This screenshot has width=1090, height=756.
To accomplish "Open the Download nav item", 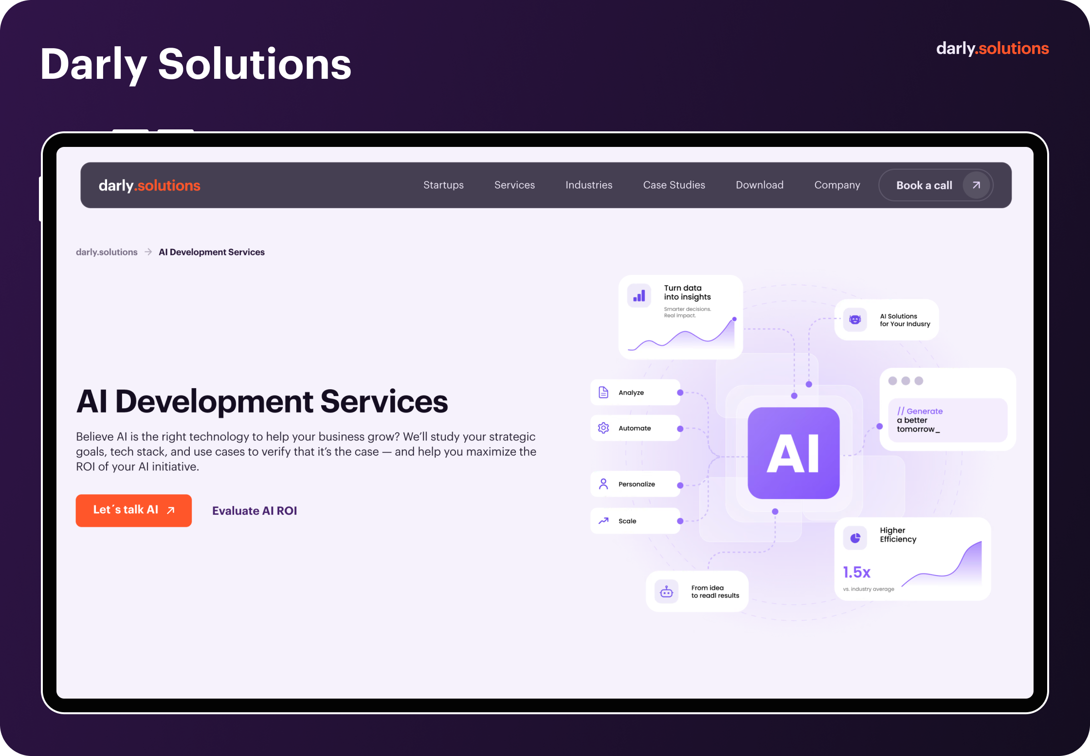I will [x=760, y=185].
